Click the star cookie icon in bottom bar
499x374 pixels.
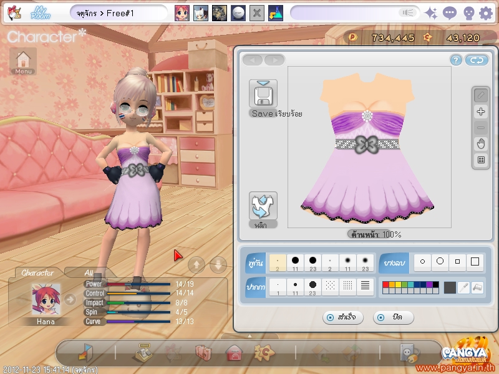[x=264, y=353]
